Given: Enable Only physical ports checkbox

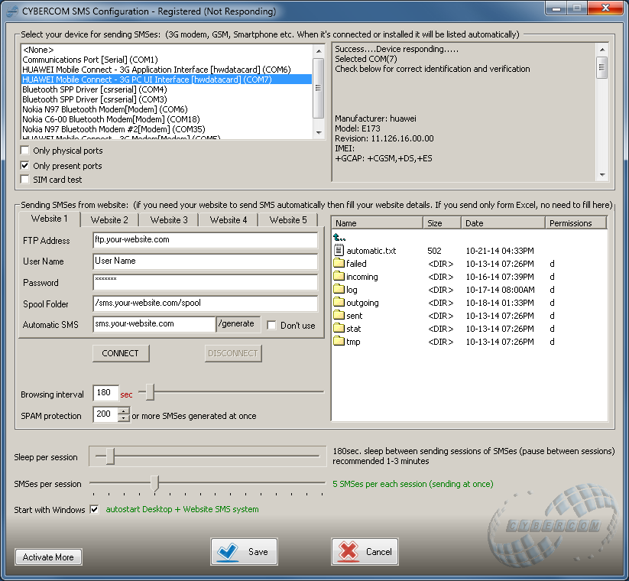Looking at the screenshot, I should click(25, 151).
